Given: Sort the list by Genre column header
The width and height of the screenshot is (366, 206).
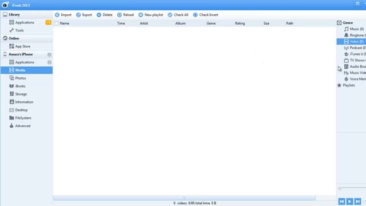Looking at the screenshot, I should coord(211,23).
